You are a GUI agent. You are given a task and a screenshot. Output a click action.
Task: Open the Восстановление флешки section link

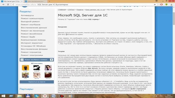(34, 49)
